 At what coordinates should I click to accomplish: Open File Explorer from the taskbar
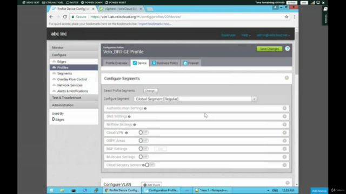coord(62,190)
